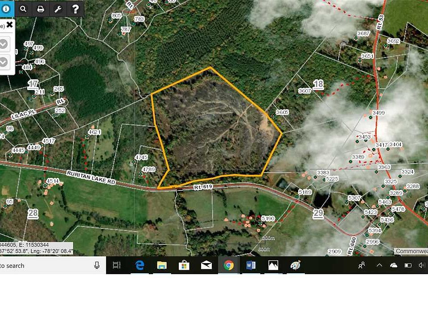Open the info panel button
Screen dimensions: 428x321
(6, 9)
